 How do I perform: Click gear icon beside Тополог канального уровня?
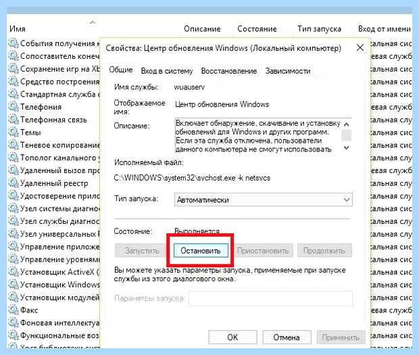point(14,158)
